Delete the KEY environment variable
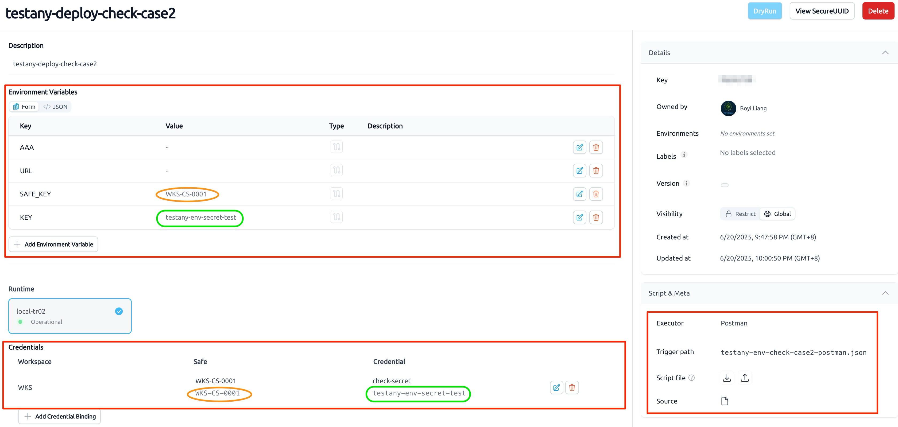The image size is (898, 427). coord(596,218)
